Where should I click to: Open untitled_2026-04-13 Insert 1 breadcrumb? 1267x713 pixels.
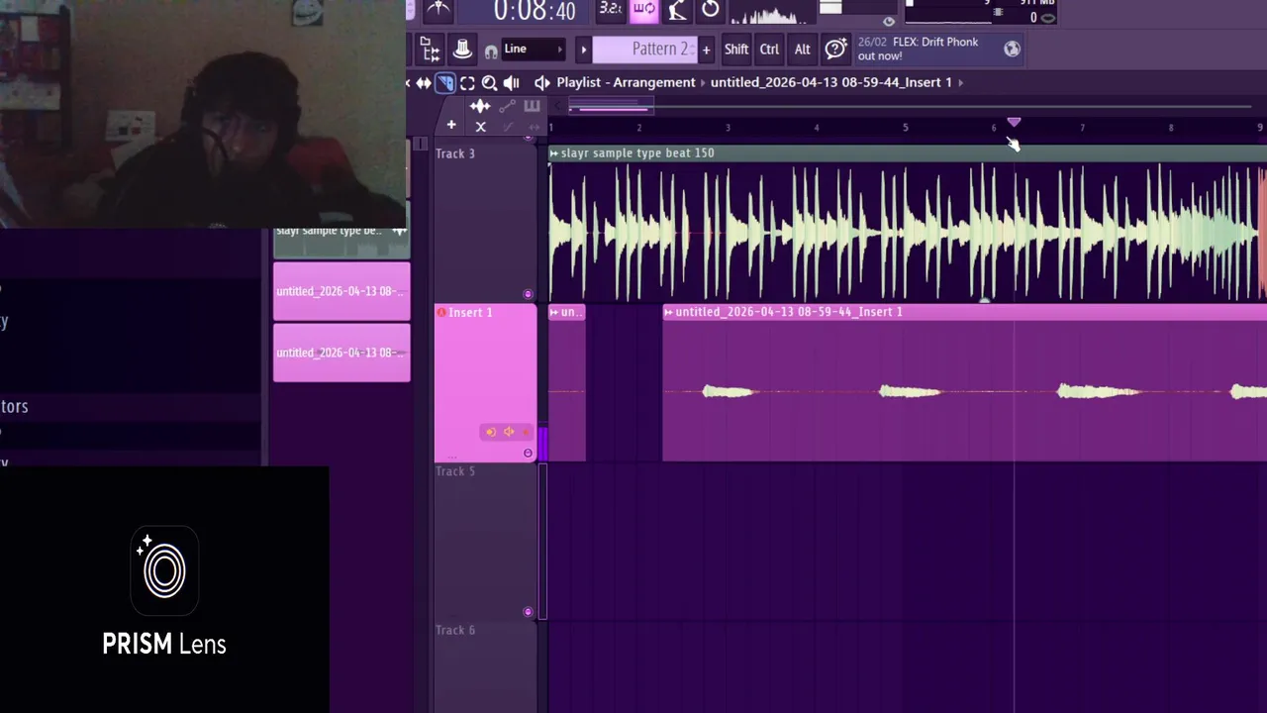(x=831, y=82)
